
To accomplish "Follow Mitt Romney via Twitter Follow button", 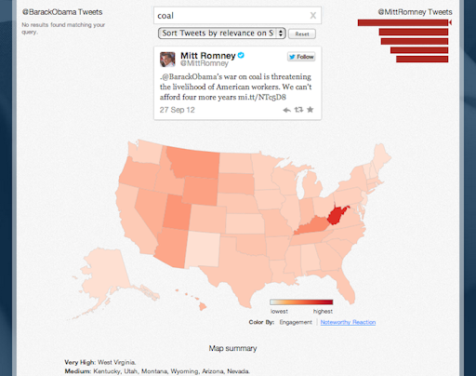I will pyautogui.click(x=301, y=57).
